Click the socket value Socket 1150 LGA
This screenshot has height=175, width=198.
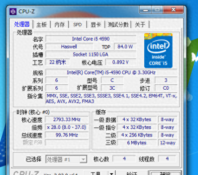(x=91, y=54)
